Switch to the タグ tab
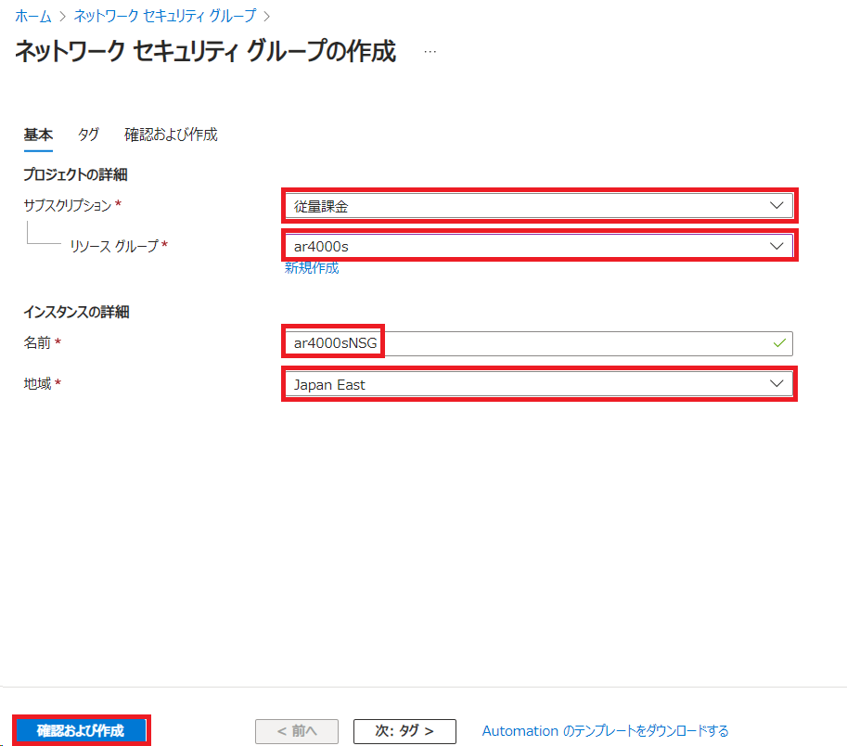 [x=88, y=135]
